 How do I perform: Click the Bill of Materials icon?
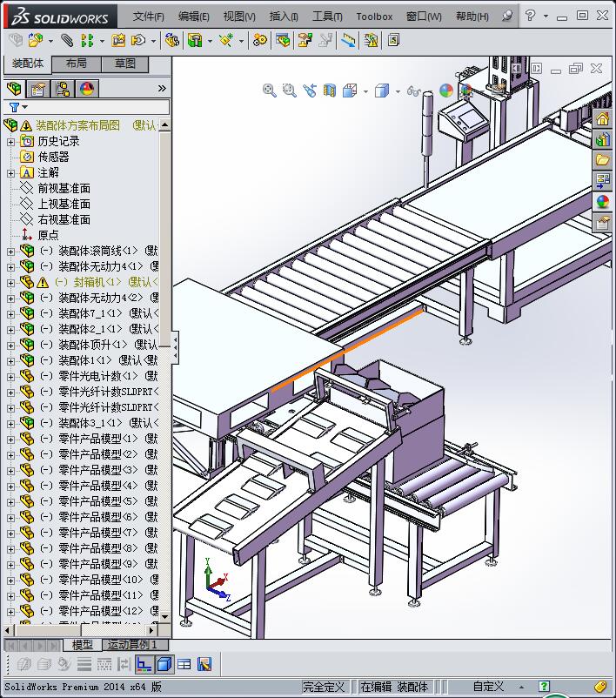click(x=283, y=41)
